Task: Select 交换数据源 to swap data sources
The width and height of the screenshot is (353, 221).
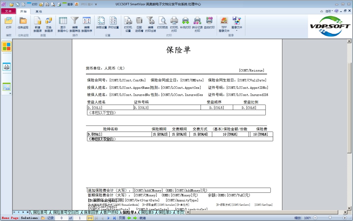Action: pyautogui.click(x=49, y=24)
